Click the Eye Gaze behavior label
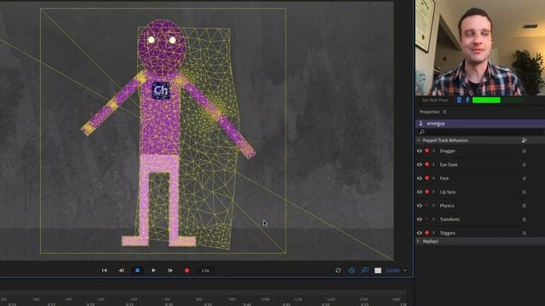Screen dimensions: 545x306 tap(449, 165)
